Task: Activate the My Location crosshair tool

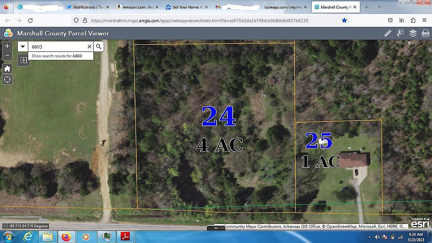Action: (7, 79)
